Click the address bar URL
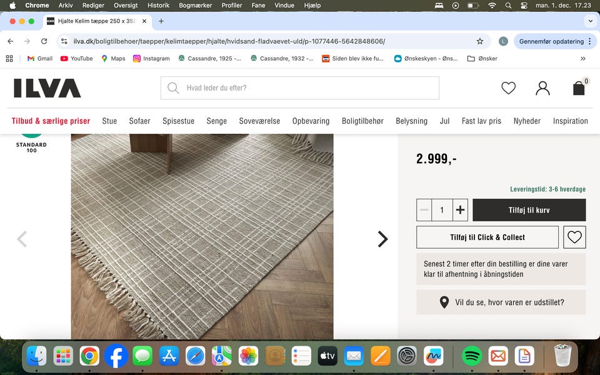 (229, 41)
